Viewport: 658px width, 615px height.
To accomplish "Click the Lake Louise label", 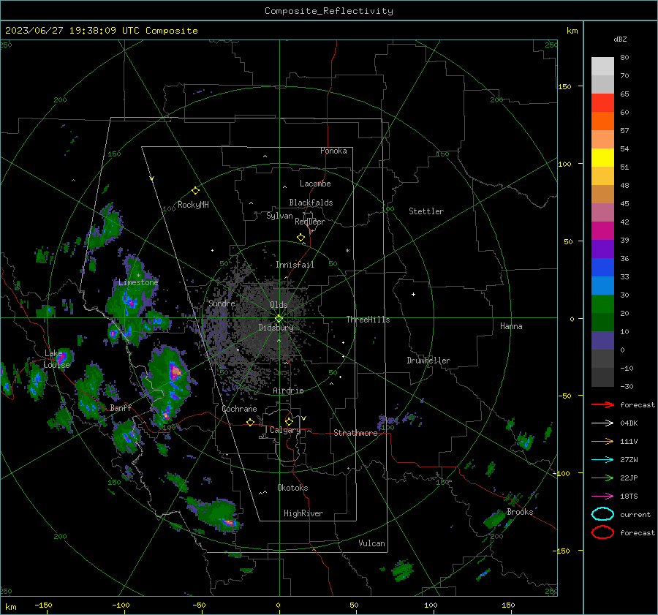I will point(56,359).
